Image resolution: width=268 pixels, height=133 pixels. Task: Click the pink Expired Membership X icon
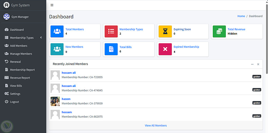coord(165,49)
